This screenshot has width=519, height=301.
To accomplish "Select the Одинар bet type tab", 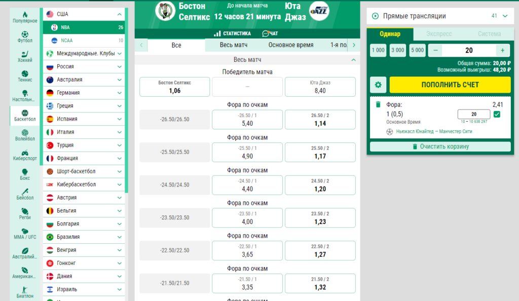I will (390, 34).
